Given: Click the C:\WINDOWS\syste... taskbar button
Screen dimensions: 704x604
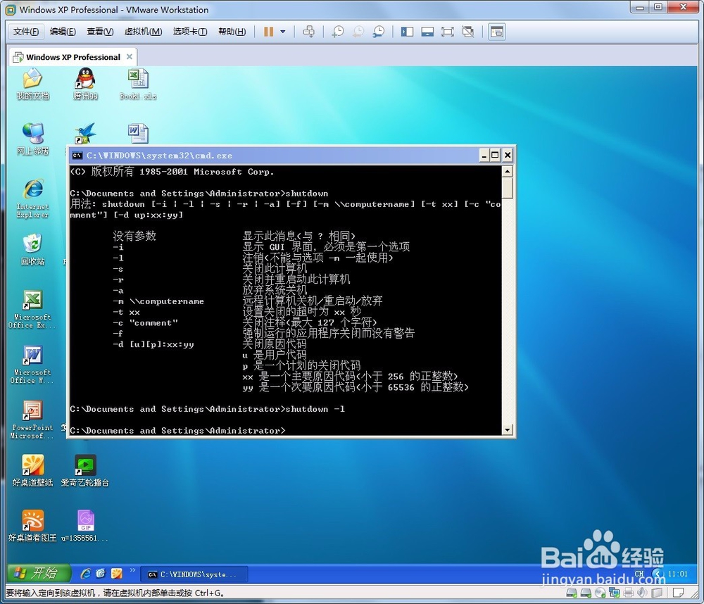Looking at the screenshot, I should [x=194, y=574].
